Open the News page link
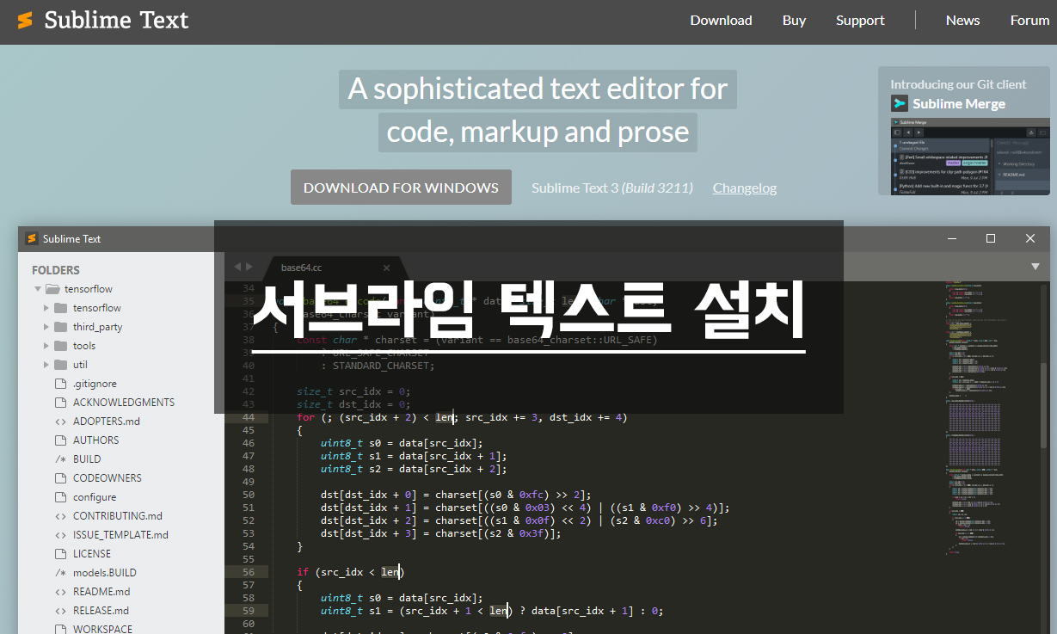Viewport: 1057px width, 634px height. [x=962, y=21]
